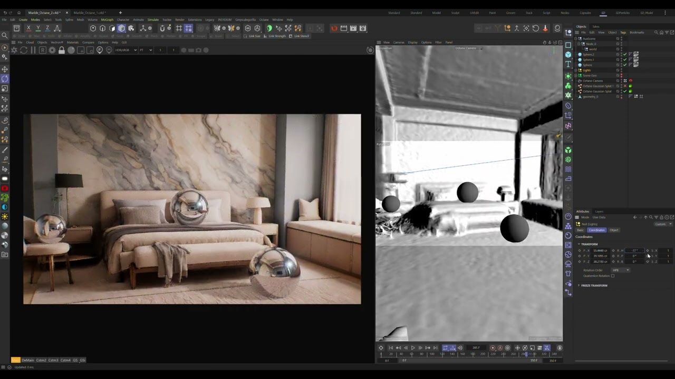Pause the Octane render in Live Viewer
The image size is (675, 379).
[x=33, y=50]
